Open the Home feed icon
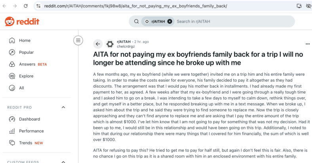This screenshot has height=163, width=312. click(12, 40)
